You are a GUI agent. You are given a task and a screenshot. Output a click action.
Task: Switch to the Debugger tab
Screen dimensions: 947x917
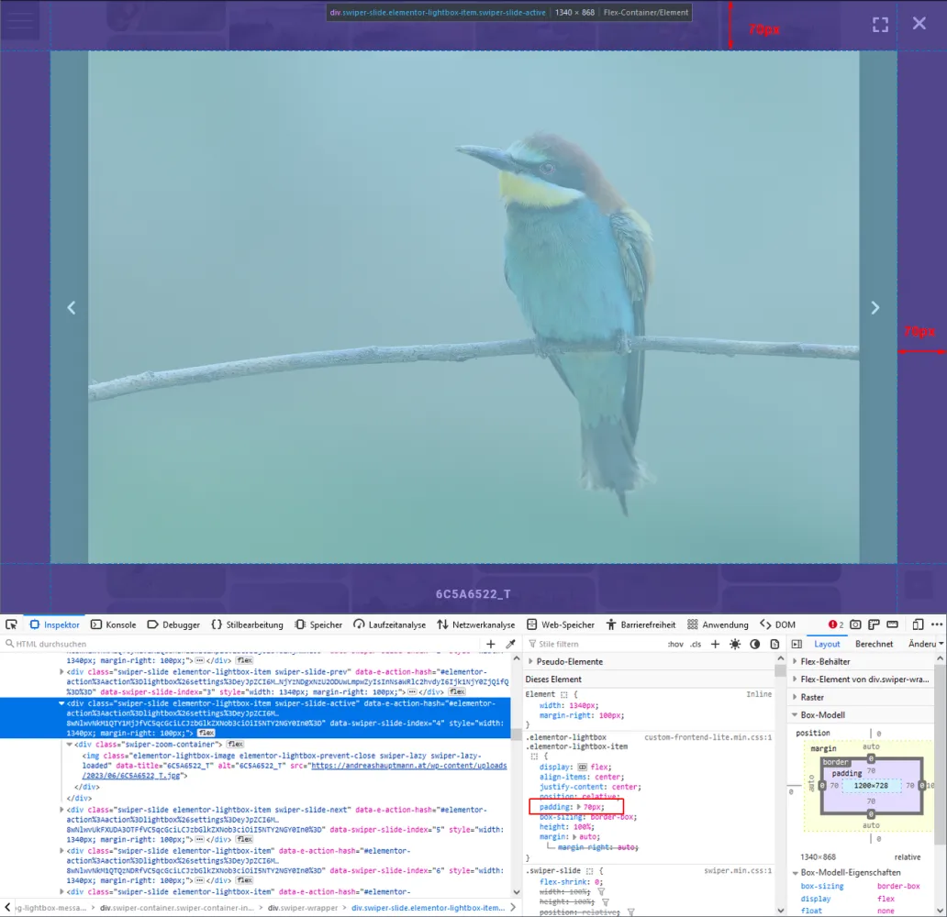(174, 624)
